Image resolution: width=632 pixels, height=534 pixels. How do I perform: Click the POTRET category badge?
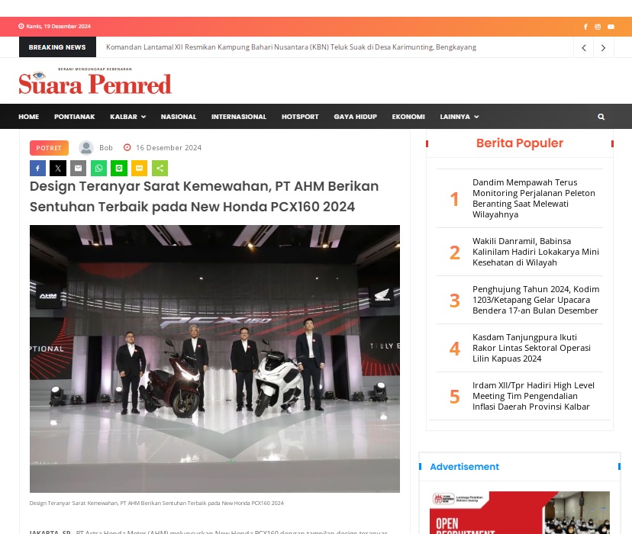49,148
